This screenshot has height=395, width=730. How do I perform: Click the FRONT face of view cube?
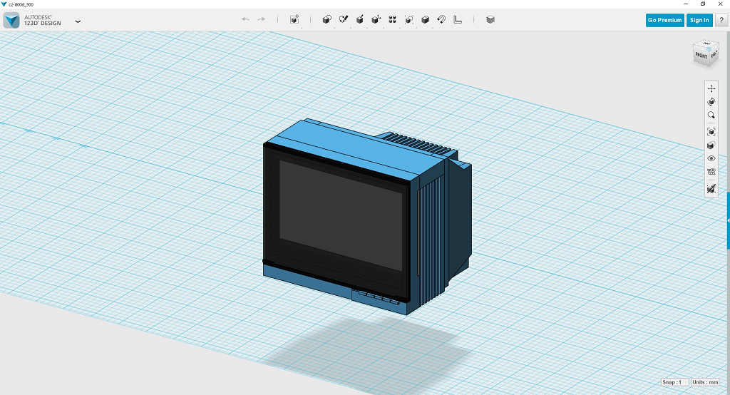point(701,55)
